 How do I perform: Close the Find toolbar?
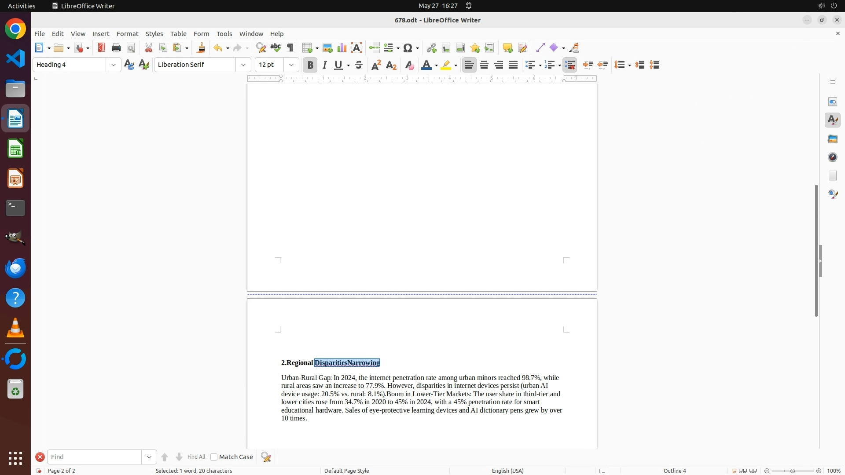click(x=40, y=457)
